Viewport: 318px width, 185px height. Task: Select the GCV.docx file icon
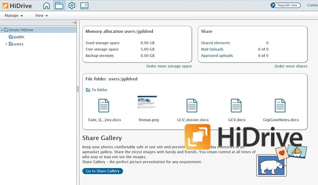pos(236,105)
